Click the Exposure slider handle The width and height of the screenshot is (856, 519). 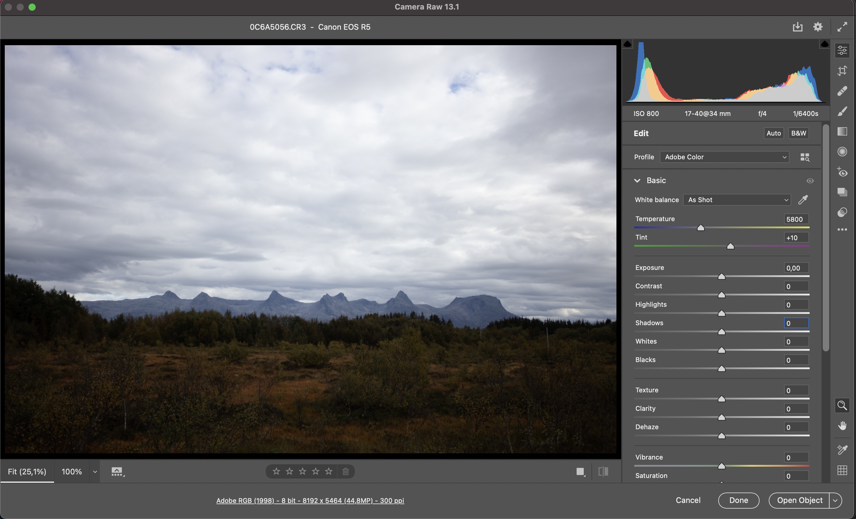[722, 276]
